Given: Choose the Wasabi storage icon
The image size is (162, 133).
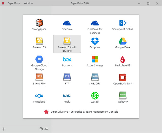Looking at the screenshot, I should coord(95,96).
